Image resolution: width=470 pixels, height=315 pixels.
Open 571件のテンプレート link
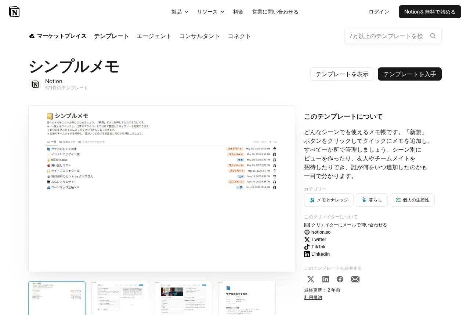(x=66, y=88)
